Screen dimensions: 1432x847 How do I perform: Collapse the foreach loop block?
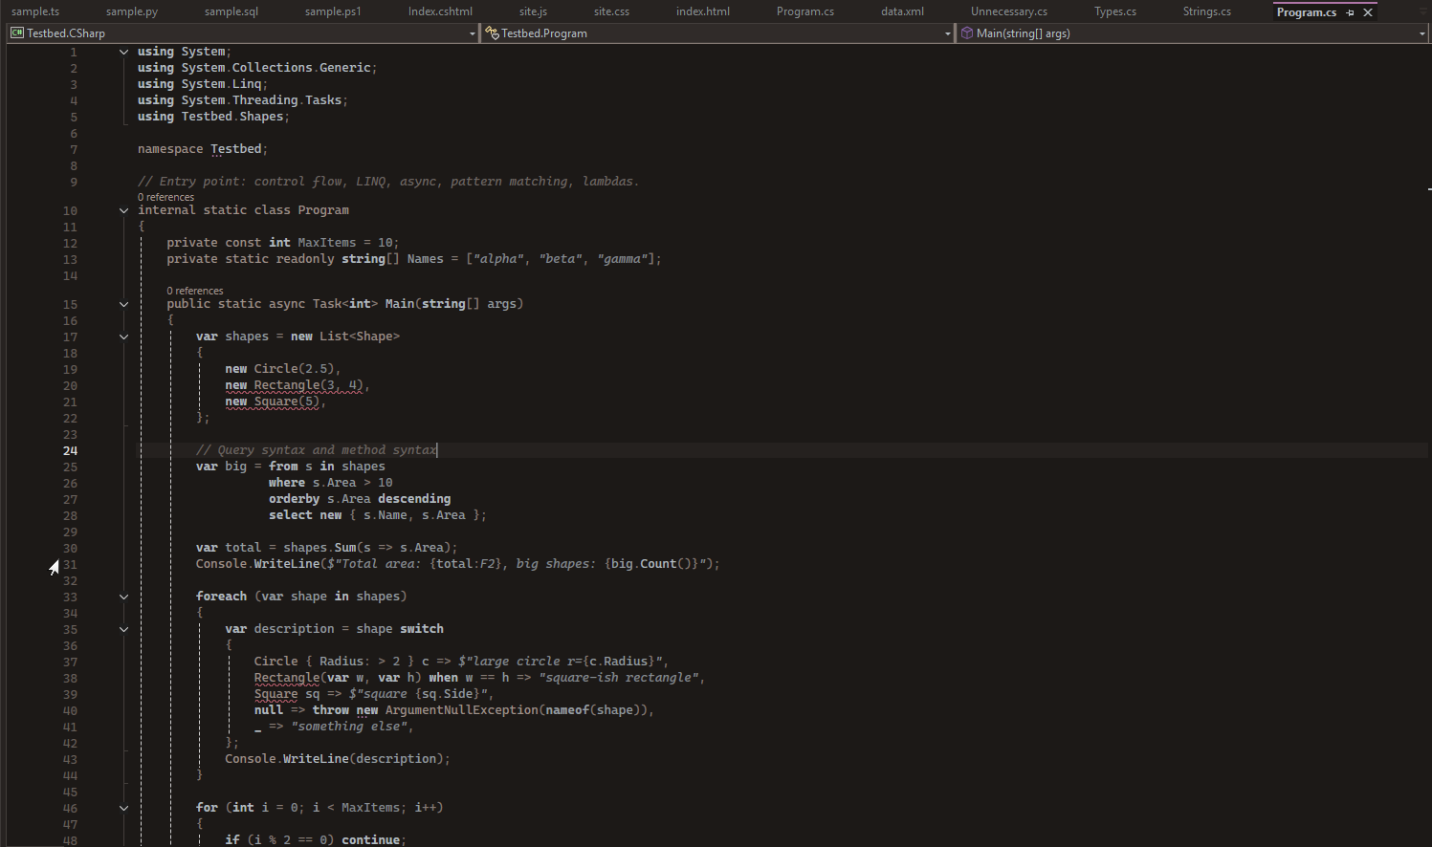[x=123, y=597]
